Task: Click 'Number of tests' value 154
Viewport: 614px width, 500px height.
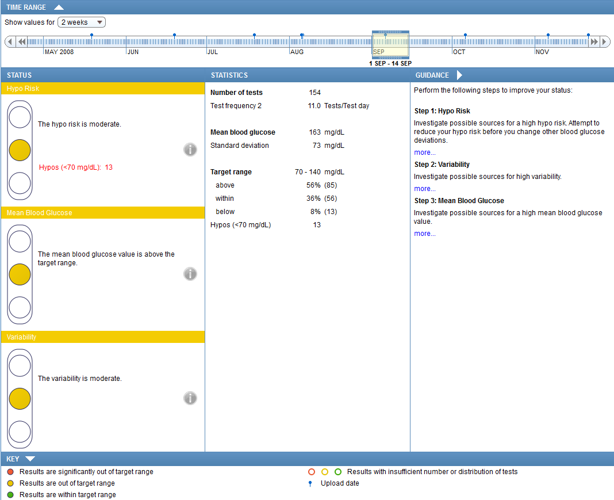Action: pos(315,93)
